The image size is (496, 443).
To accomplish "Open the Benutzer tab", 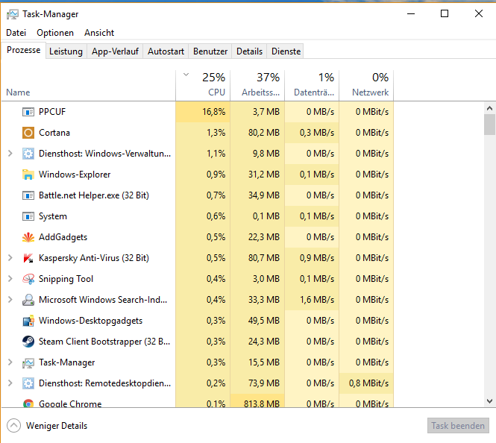I will click(210, 51).
